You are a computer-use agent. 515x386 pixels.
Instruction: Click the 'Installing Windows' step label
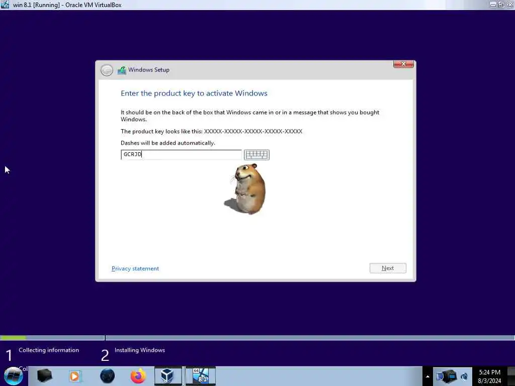point(140,350)
